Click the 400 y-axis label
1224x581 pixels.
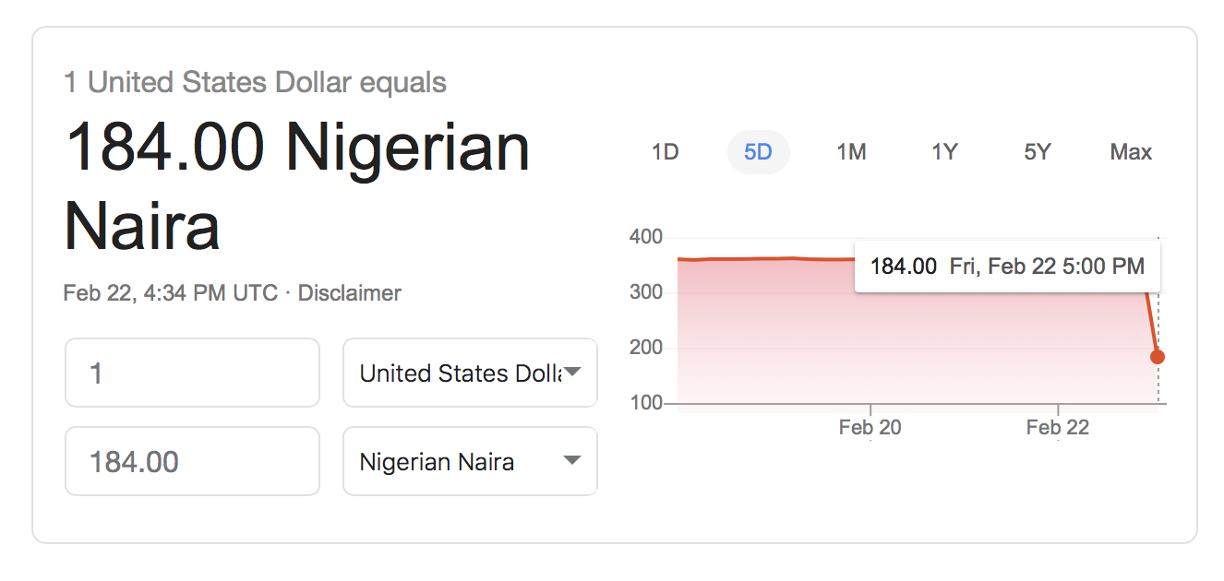coord(646,237)
